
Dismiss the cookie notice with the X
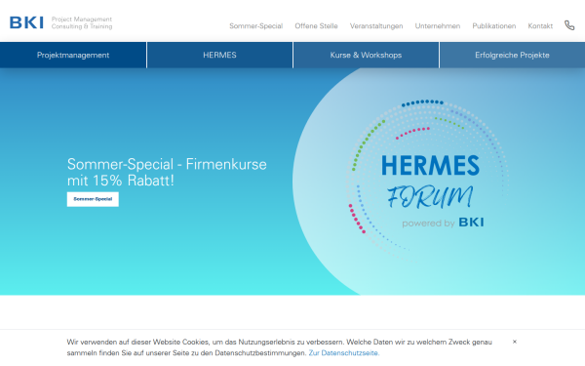(515, 342)
